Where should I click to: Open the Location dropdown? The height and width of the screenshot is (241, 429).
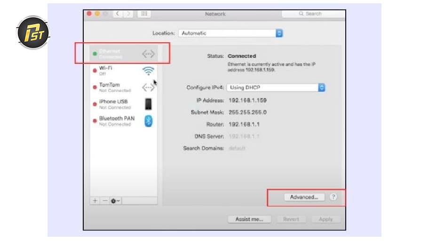tap(230, 33)
